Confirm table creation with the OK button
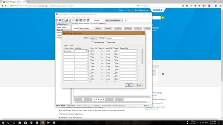The height and width of the screenshot is (125, 223). 129,85
